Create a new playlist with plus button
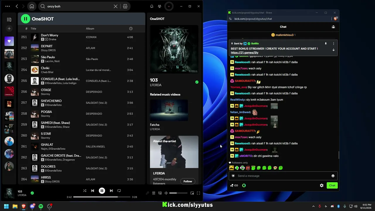The width and height of the screenshot is (375, 211). [x=9, y=28]
